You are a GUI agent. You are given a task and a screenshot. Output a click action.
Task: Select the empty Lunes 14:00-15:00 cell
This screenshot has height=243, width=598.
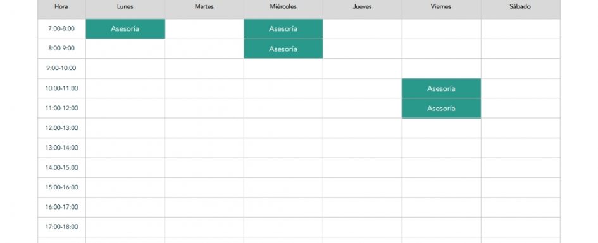[125, 168]
